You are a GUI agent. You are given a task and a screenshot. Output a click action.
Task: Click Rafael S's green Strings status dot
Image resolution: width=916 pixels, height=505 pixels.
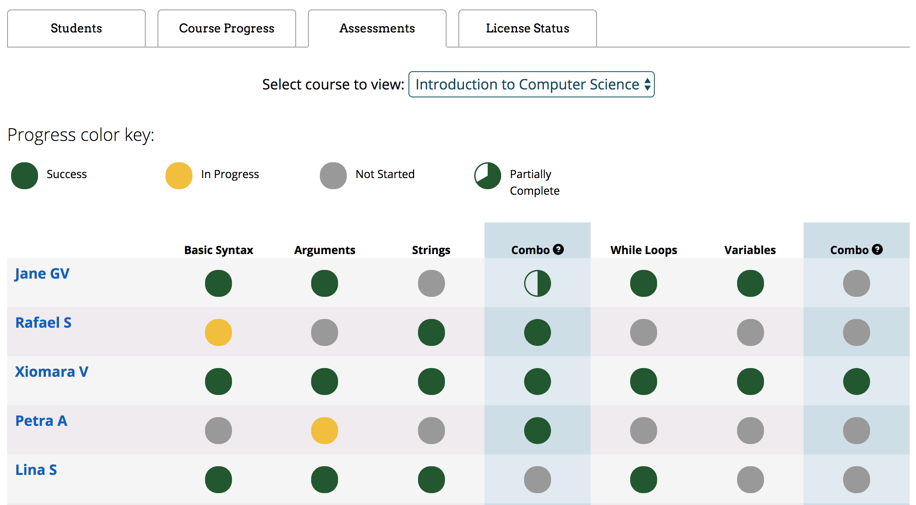coord(431,332)
